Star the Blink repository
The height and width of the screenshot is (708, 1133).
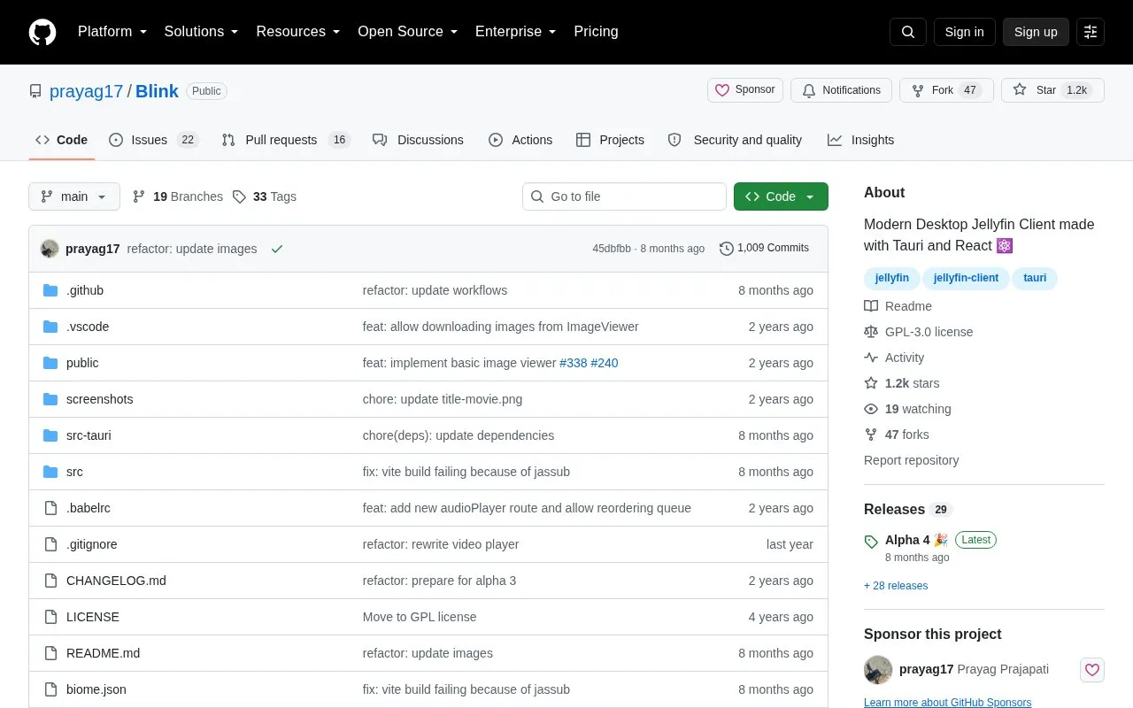[x=1052, y=90]
